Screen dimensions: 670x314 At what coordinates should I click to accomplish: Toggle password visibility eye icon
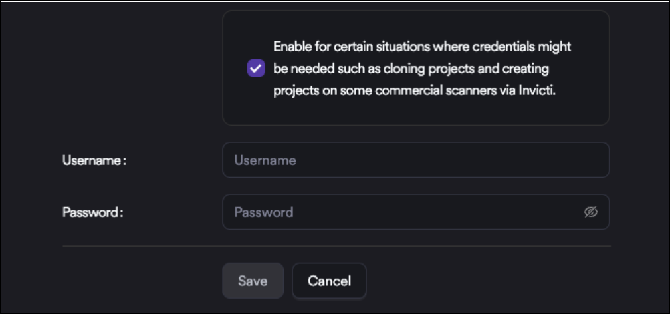591,212
